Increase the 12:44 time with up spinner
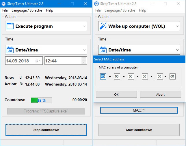The image size is (186, 146). 84,59
